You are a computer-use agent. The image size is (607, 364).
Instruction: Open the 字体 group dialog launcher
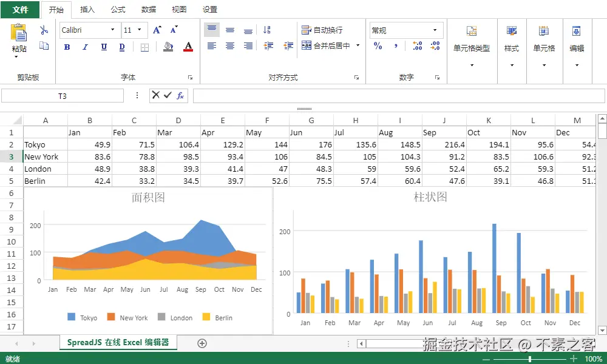coord(191,78)
